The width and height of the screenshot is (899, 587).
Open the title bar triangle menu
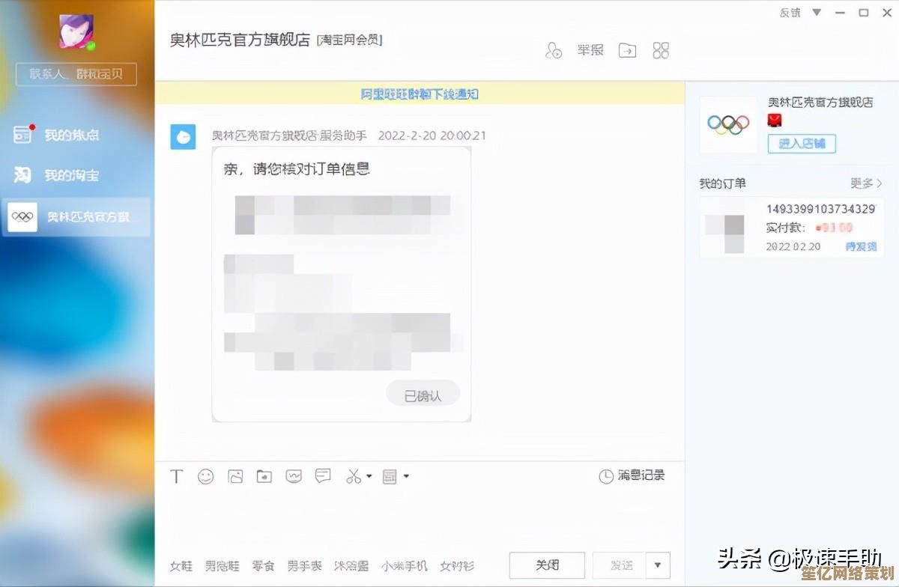817,13
